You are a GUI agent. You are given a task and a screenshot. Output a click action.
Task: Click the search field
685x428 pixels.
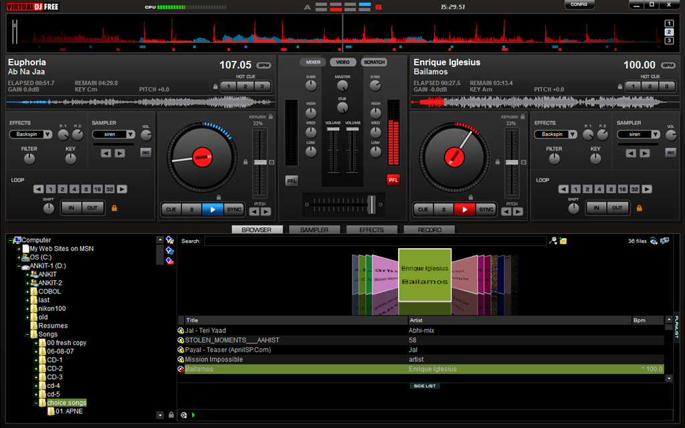pyautogui.click(x=375, y=241)
